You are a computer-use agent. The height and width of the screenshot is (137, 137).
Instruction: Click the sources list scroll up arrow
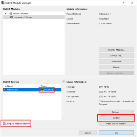(63, 90)
